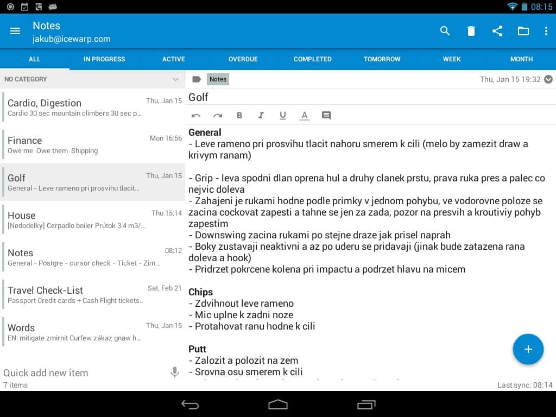Toggle underline formatting
Image resolution: width=556 pixels, height=417 pixels.
[x=283, y=116]
